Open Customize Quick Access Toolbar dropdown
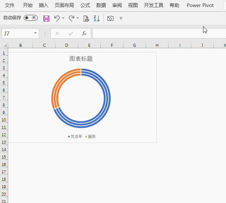This screenshot has height=203, width=226. coord(121,18)
